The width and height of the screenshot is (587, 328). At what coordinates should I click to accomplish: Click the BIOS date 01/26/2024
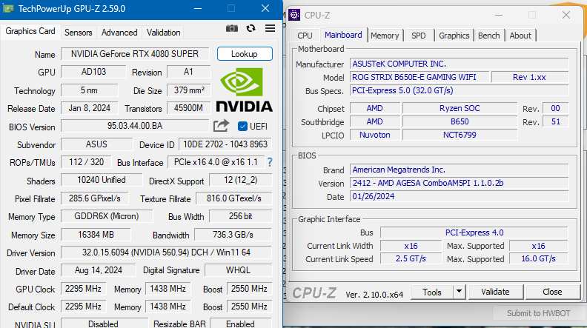(460, 196)
